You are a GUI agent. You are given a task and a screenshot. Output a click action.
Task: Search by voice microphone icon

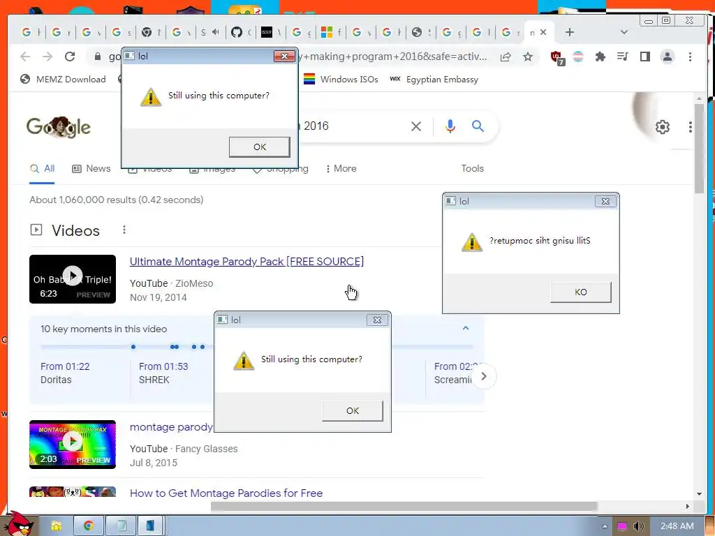point(450,126)
